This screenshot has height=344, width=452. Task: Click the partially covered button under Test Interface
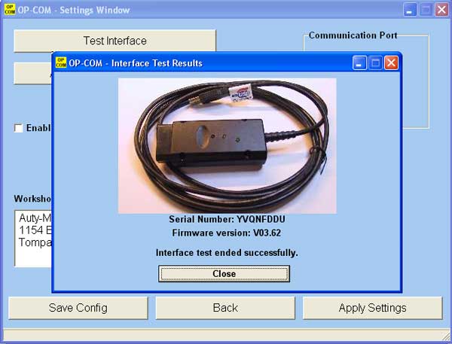coord(32,74)
